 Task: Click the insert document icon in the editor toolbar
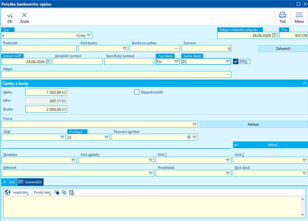pyautogui.click(x=71, y=192)
